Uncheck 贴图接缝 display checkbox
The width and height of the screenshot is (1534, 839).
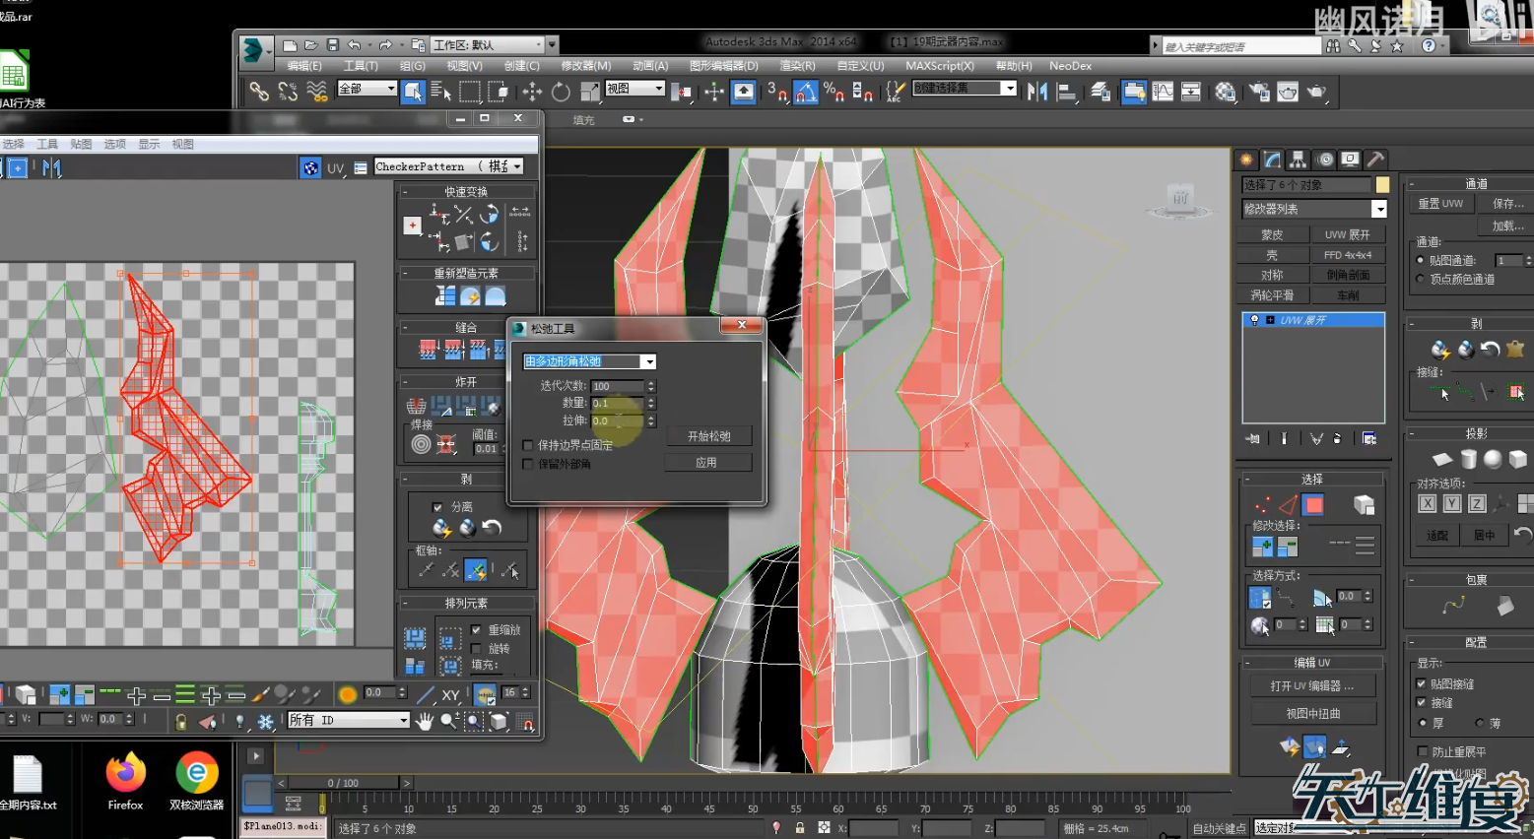click(x=1421, y=683)
